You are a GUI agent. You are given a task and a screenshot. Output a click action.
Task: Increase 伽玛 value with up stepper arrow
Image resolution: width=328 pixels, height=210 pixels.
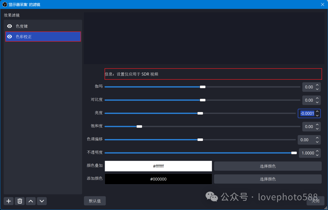coord(317,85)
